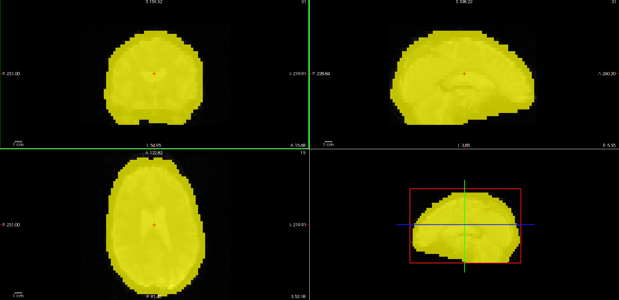Click the 'P 228.84' label in sagittal view
619x300 pixels.
click(321, 74)
